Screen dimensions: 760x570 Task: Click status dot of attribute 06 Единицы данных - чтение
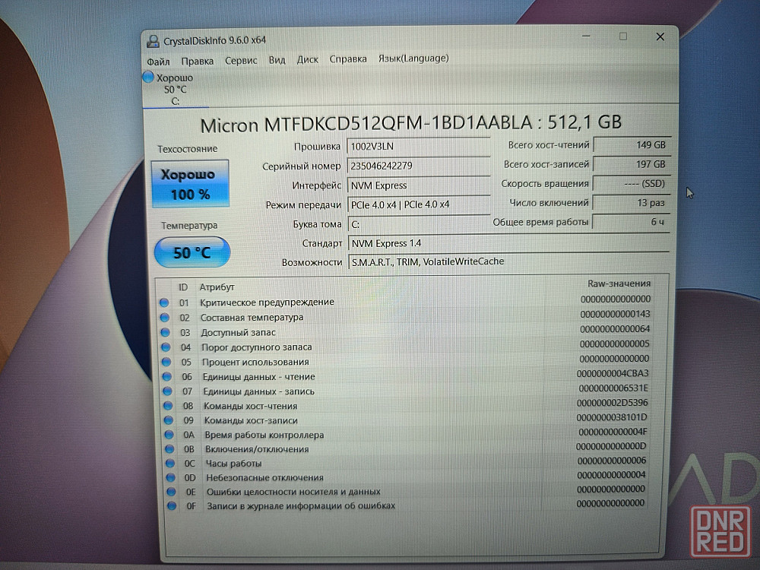(166, 376)
